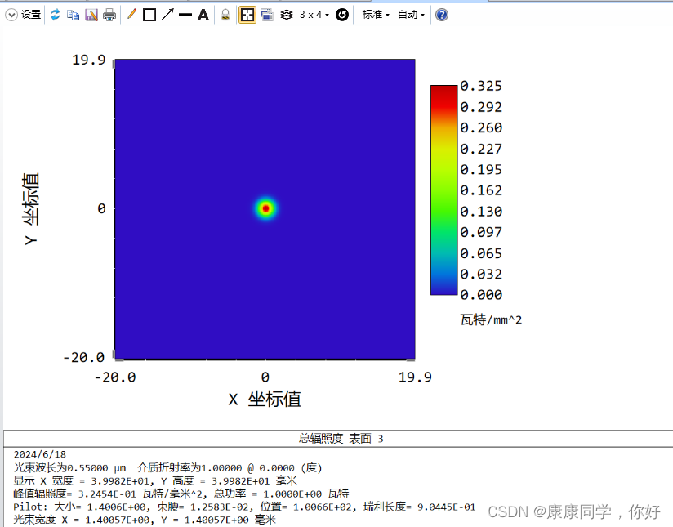Refresh the analysis window
Image resolution: width=673 pixels, height=527 pixels.
pyautogui.click(x=55, y=15)
